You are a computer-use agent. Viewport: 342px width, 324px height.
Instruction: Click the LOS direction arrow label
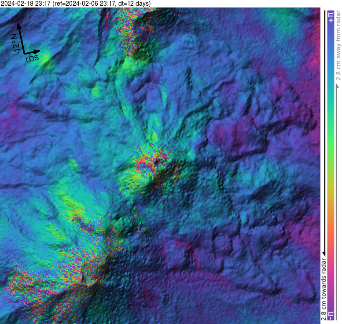(32, 59)
